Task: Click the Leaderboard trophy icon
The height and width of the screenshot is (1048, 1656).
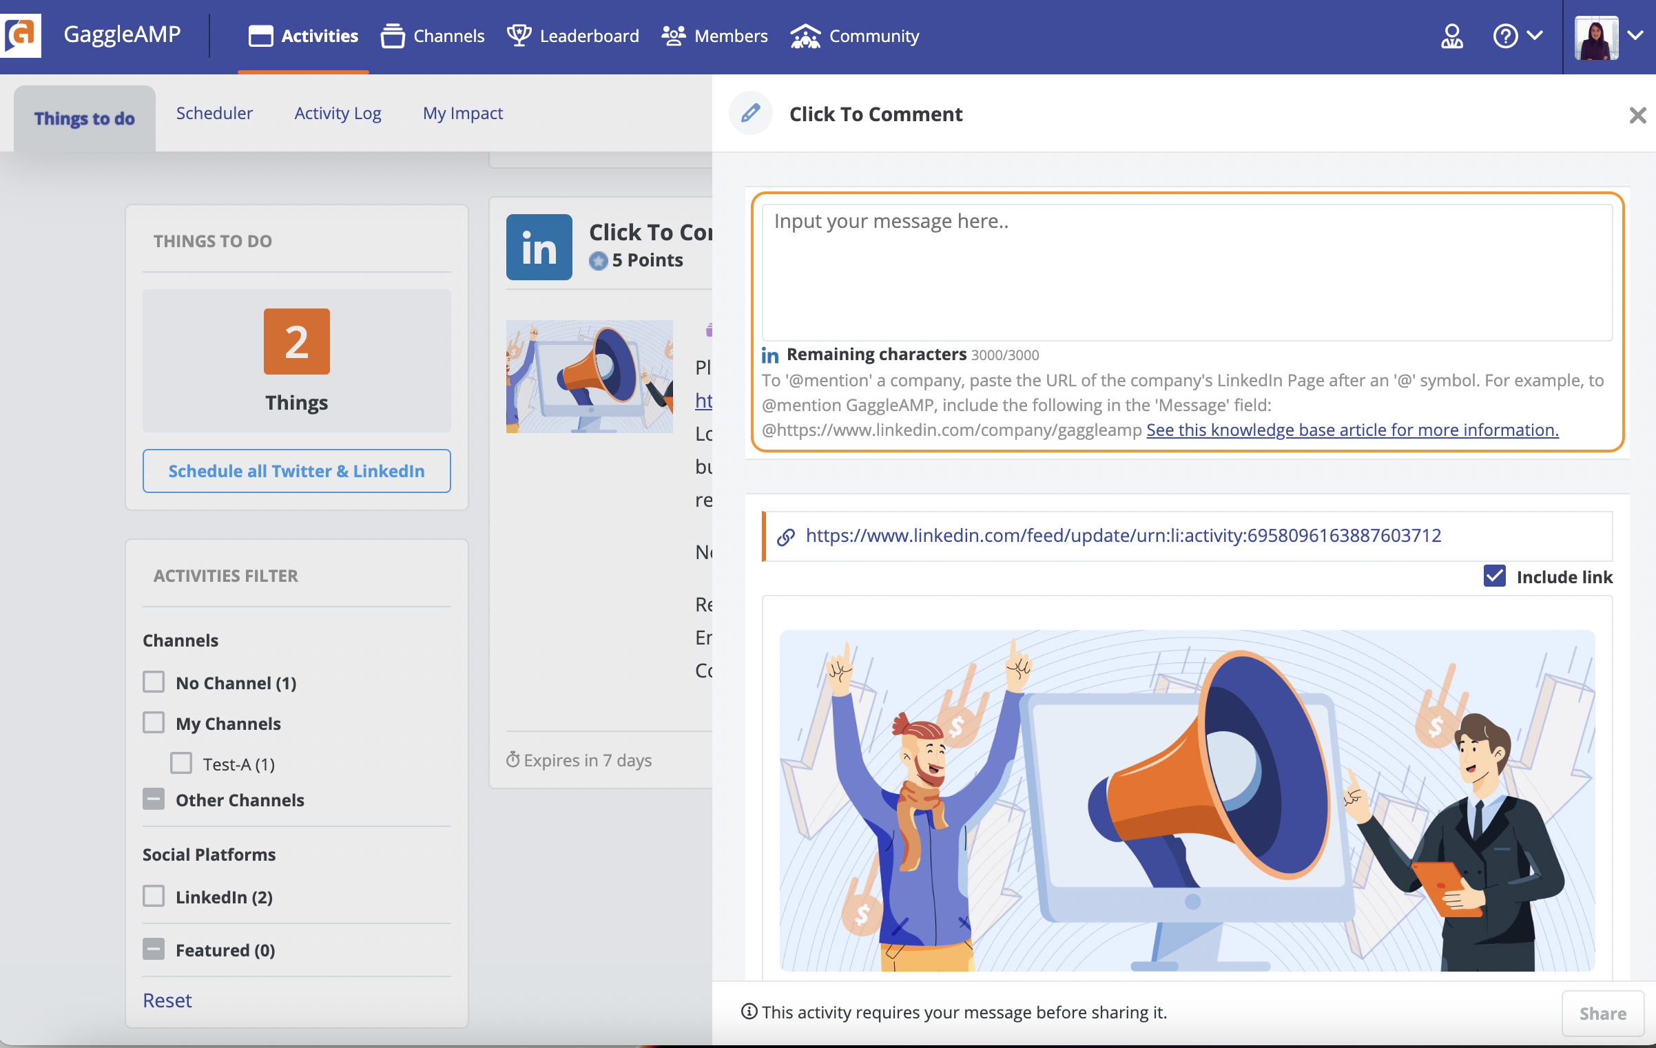Action: [x=519, y=35]
